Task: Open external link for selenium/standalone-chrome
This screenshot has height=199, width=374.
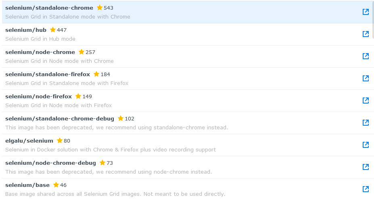Action: (x=366, y=12)
